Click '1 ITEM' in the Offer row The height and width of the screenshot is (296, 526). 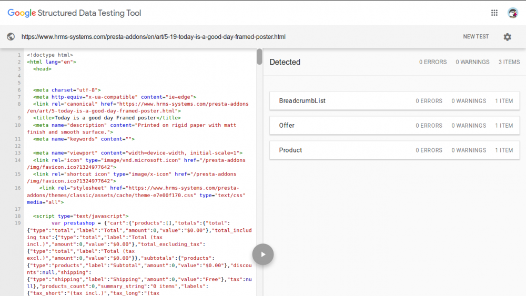tap(504, 125)
